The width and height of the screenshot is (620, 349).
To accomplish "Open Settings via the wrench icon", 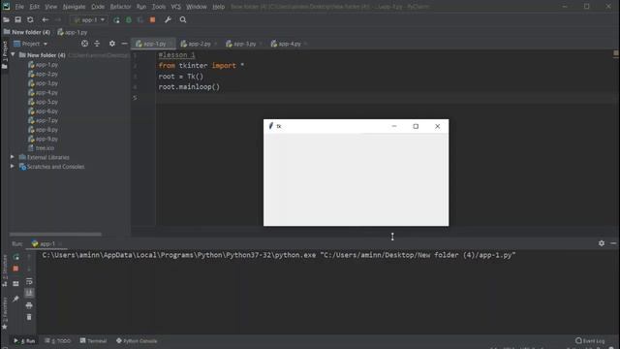I will point(168,19).
